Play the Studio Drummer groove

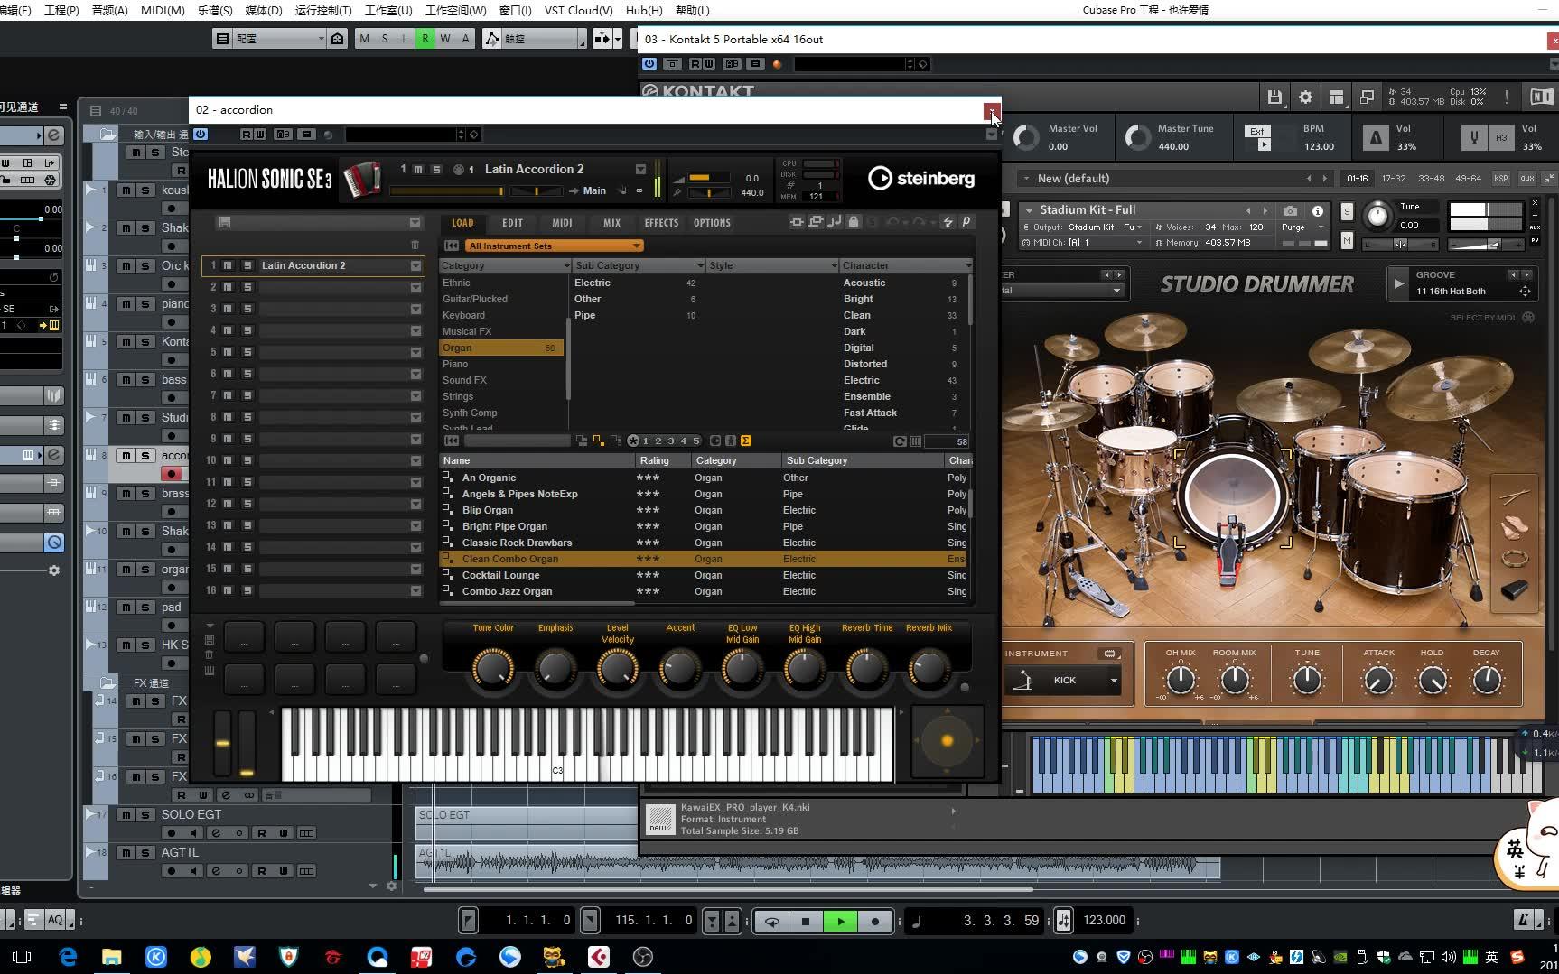pyautogui.click(x=1398, y=283)
